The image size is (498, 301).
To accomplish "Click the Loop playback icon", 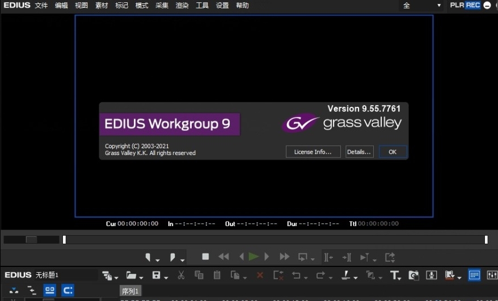I will [x=303, y=257].
